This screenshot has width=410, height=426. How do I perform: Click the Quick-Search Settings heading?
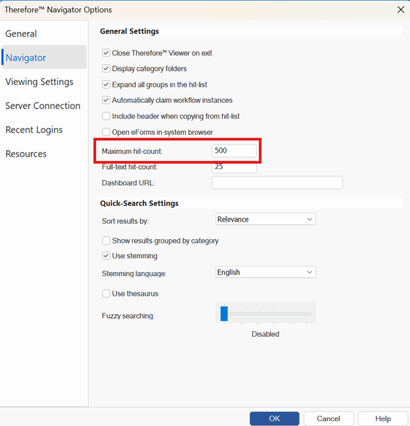[140, 203]
